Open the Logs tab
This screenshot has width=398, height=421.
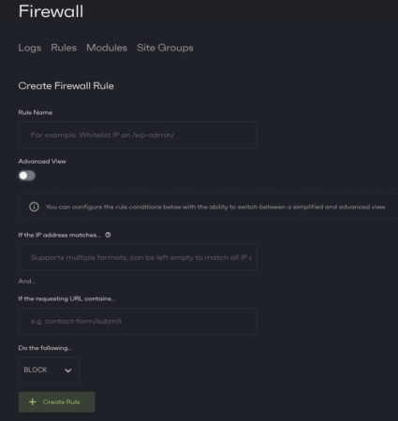[30, 48]
